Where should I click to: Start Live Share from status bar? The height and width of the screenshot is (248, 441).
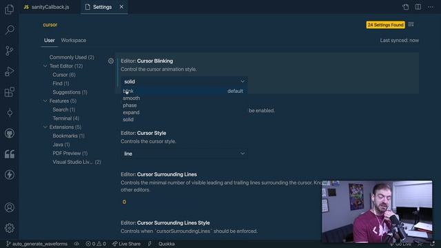126,244
